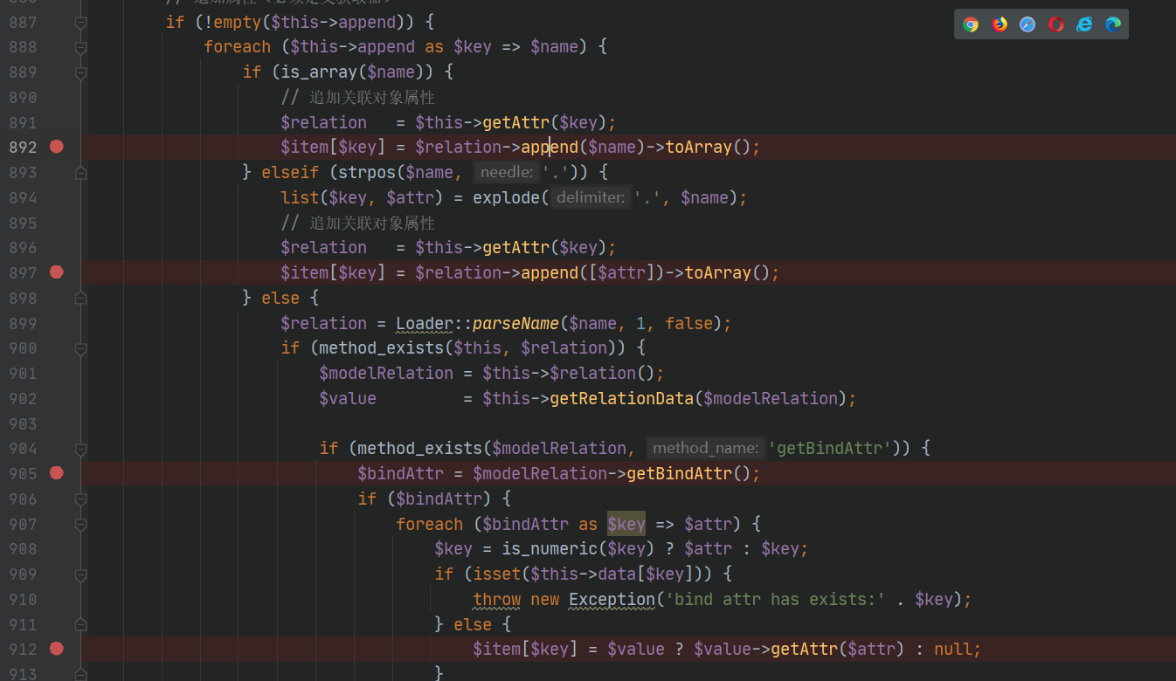The height and width of the screenshot is (681, 1176).
Task: Click 'getBindAttr' call on line 905
Action: click(x=679, y=473)
